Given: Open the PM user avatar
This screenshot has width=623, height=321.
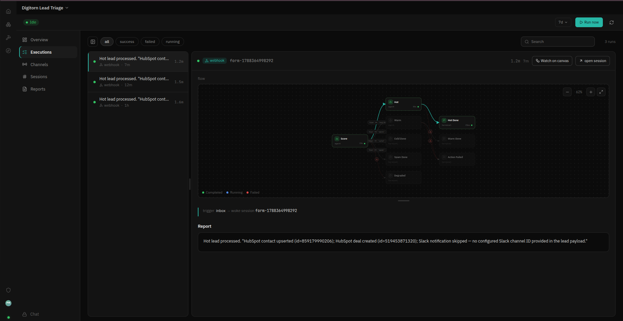Looking at the screenshot, I should 8,303.
